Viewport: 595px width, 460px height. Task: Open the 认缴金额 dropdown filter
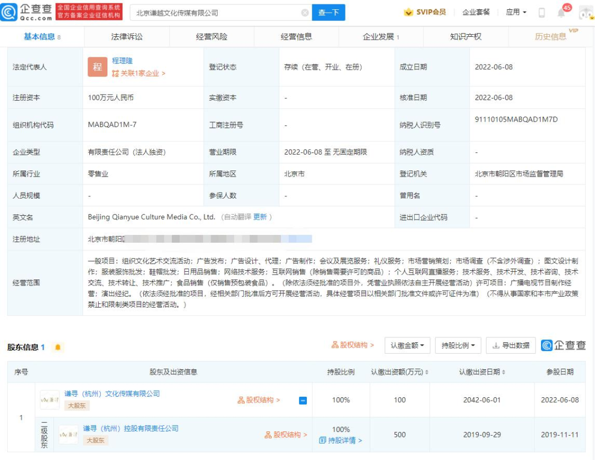coord(407,346)
